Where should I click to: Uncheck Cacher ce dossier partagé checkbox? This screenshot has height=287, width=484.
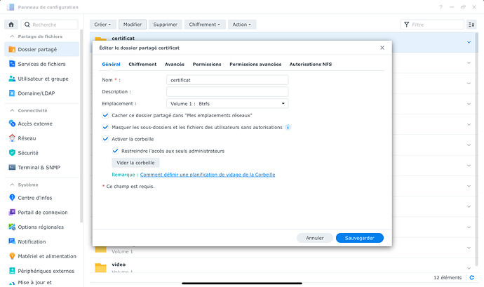point(106,115)
